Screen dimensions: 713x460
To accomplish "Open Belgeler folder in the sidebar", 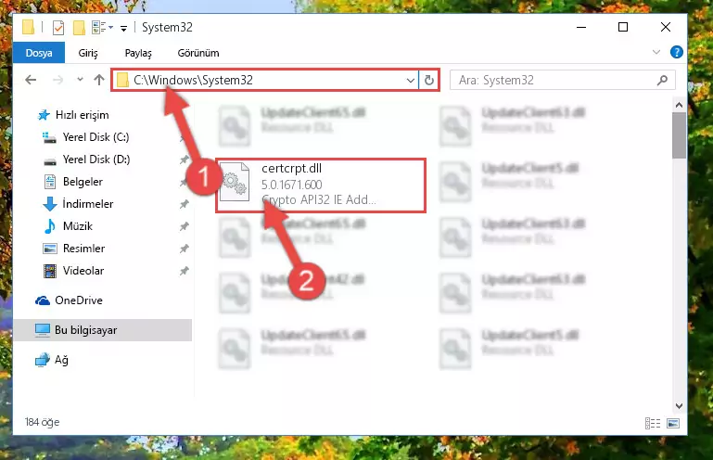I will tap(72, 182).
